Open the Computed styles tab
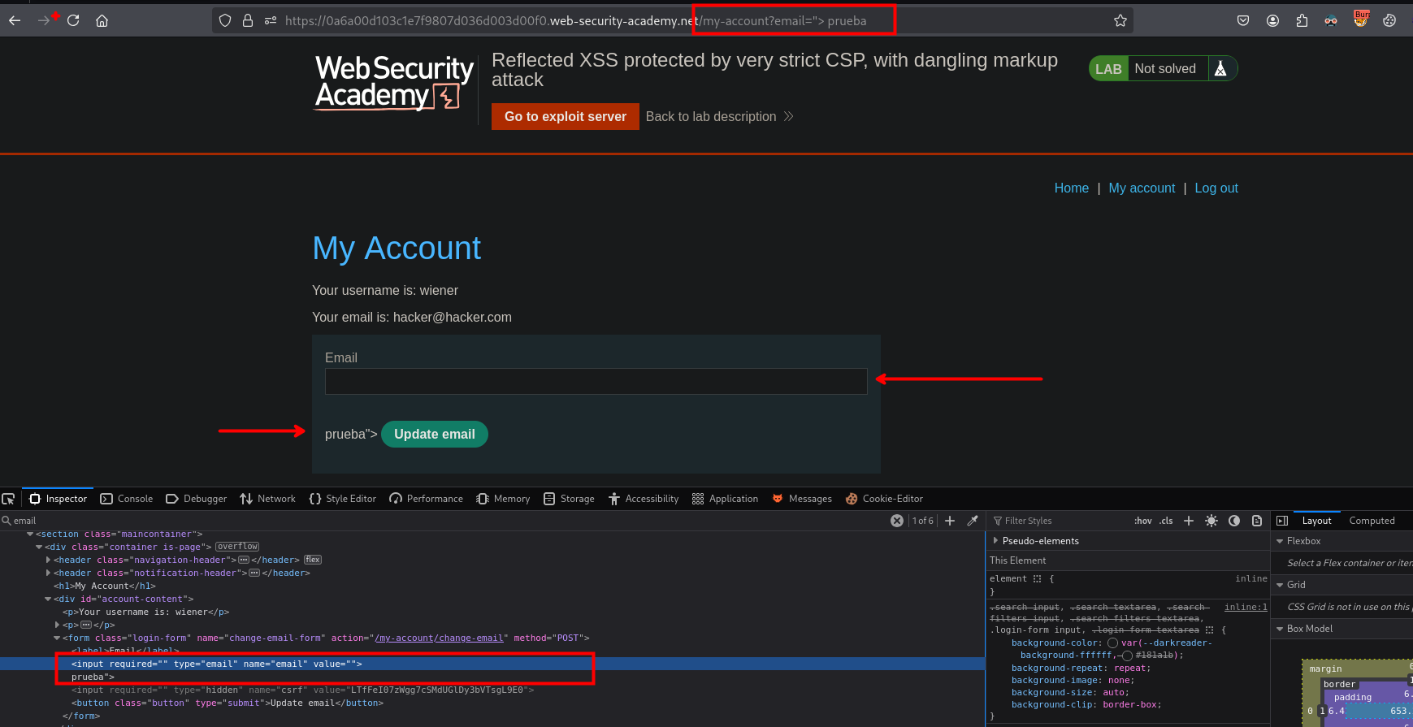Viewport: 1413px width, 727px height. pos(1372,521)
